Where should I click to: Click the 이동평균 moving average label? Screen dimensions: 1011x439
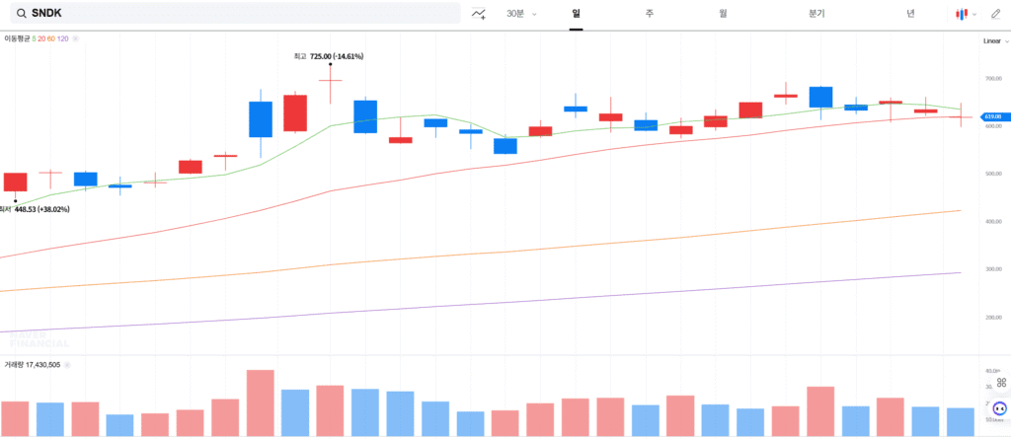click(17, 38)
